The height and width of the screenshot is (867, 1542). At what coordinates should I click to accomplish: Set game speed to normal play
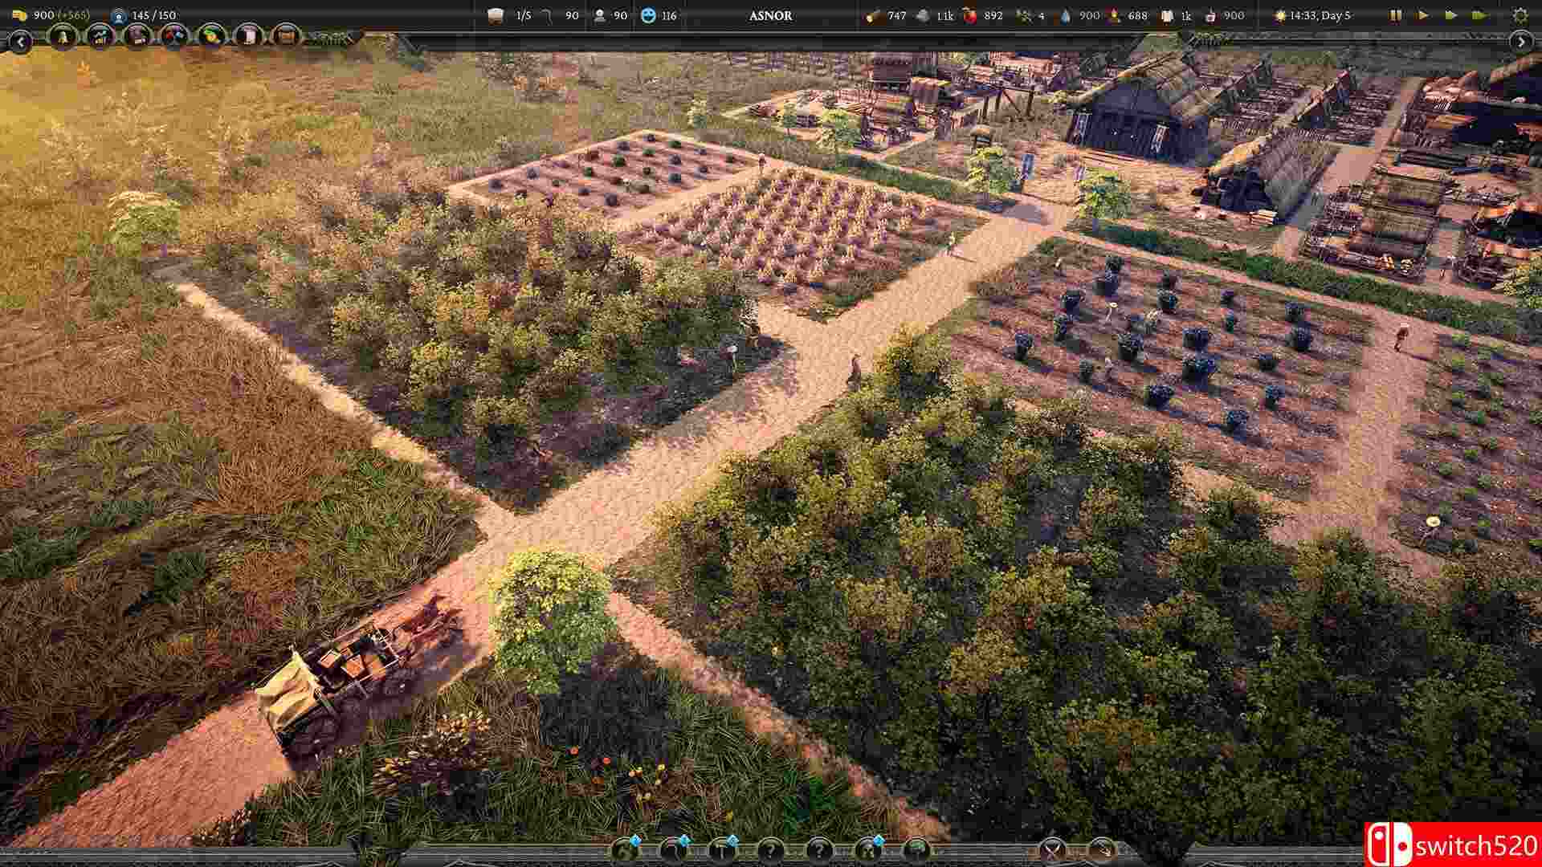pyautogui.click(x=1423, y=15)
